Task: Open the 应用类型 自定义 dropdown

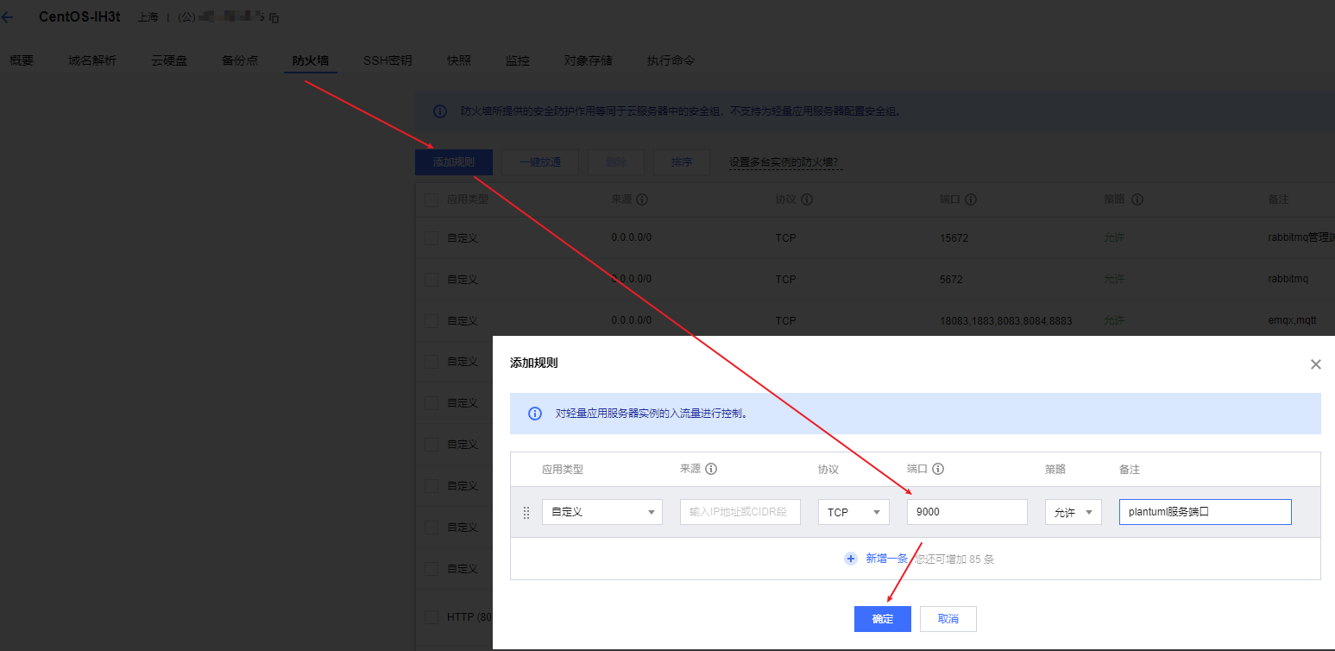Action: pyautogui.click(x=602, y=512)
